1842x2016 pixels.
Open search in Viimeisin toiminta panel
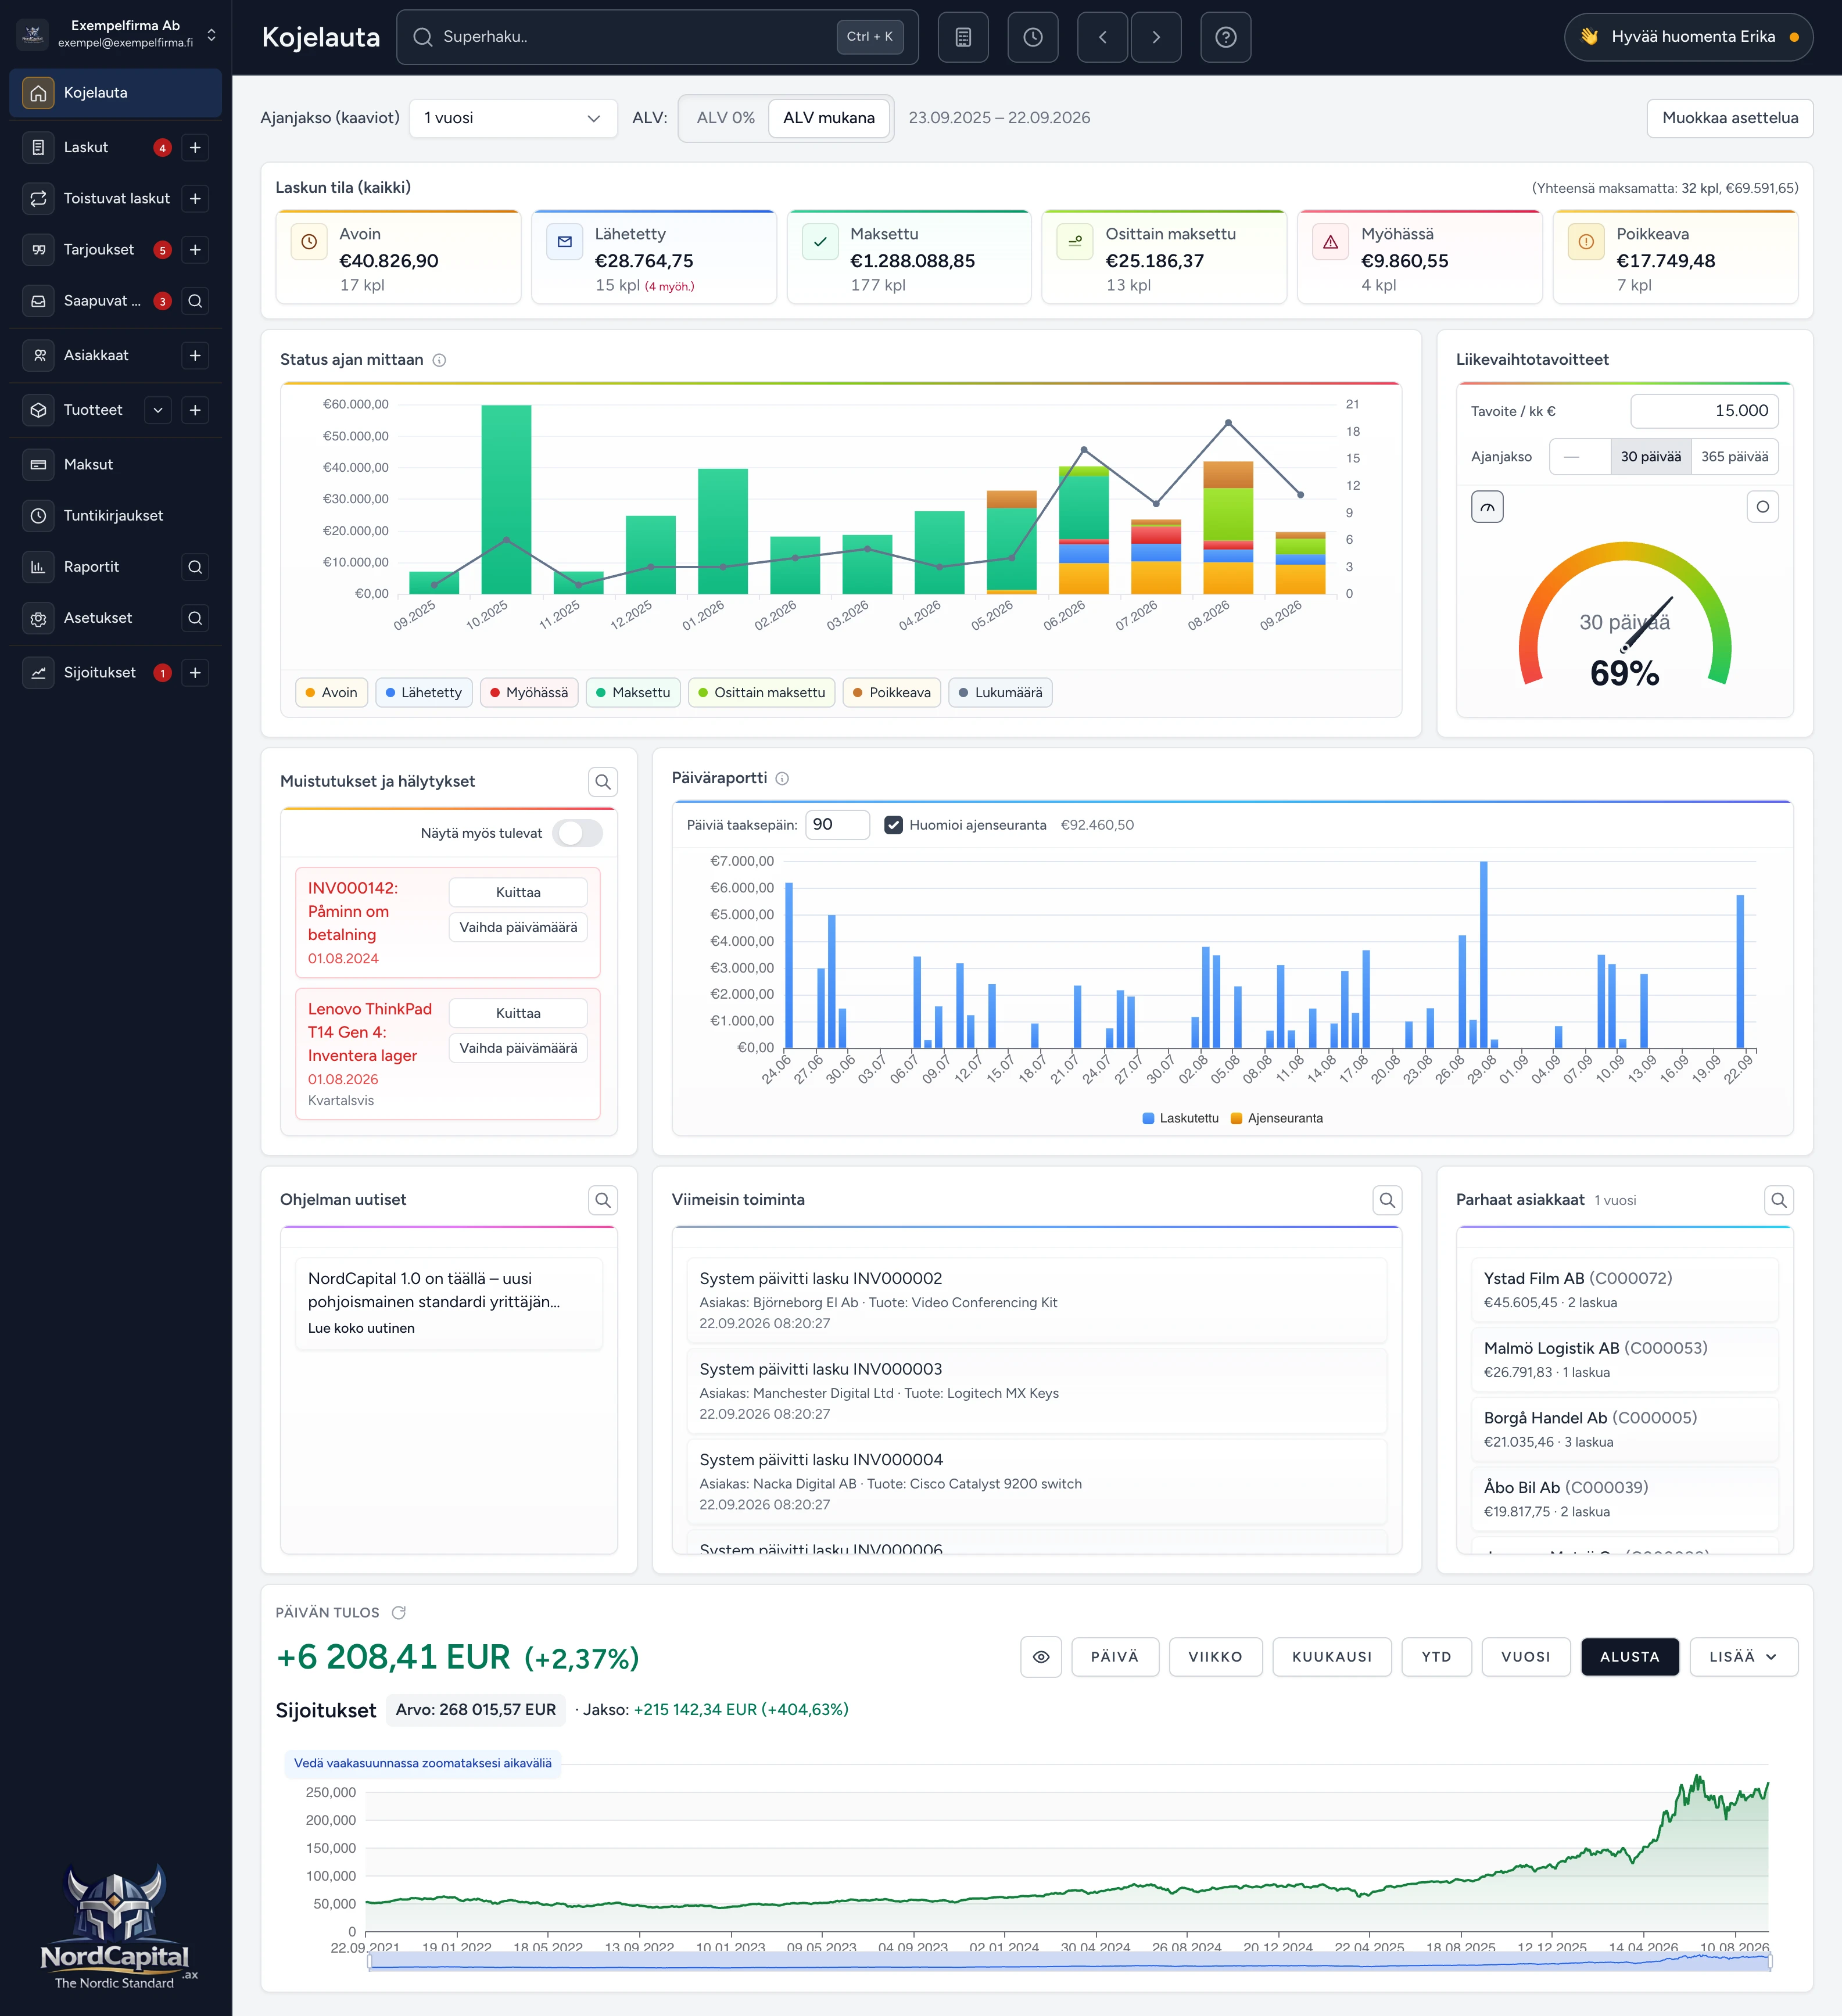[x=1387, y=1200]
